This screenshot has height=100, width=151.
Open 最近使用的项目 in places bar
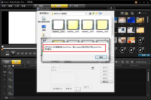click(x=44, y=20)
